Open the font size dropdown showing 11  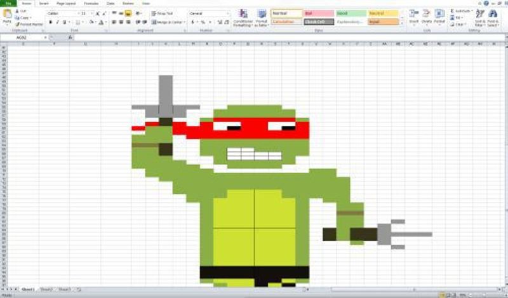click(x=92, y=13)
